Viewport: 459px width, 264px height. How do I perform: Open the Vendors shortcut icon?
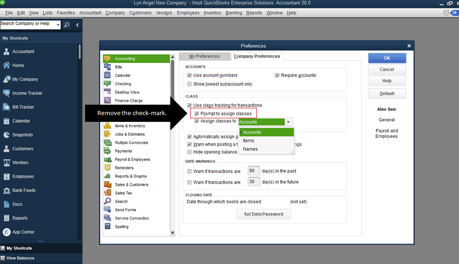coord(6,163)
